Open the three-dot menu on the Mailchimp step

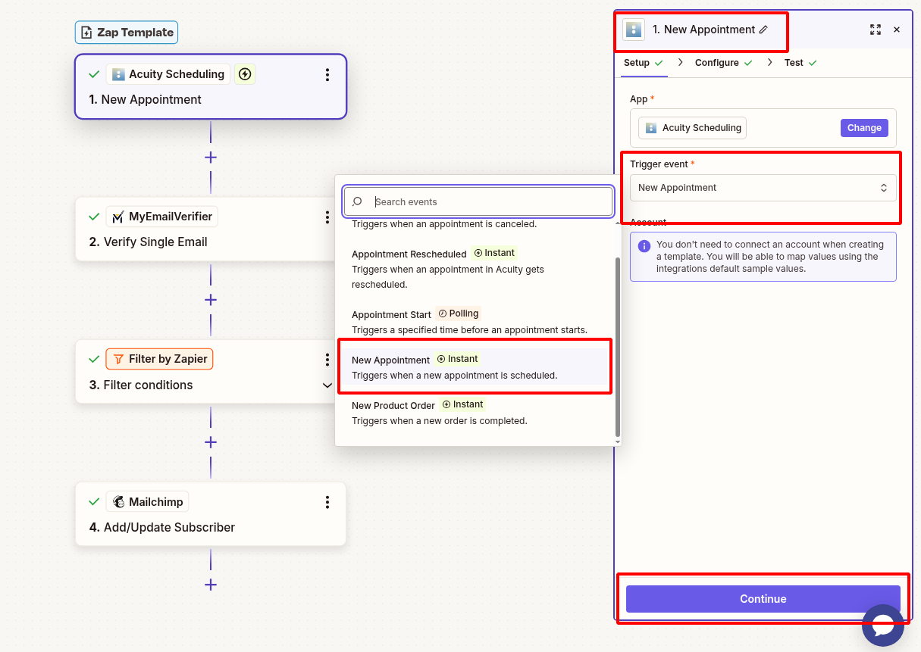coord(327,502)
